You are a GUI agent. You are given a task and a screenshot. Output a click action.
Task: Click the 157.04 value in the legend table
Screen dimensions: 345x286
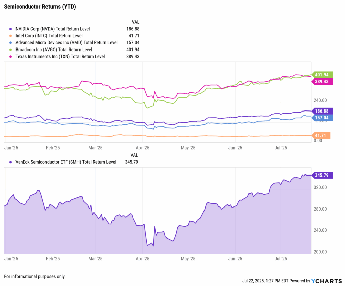(x=133, y=43)
